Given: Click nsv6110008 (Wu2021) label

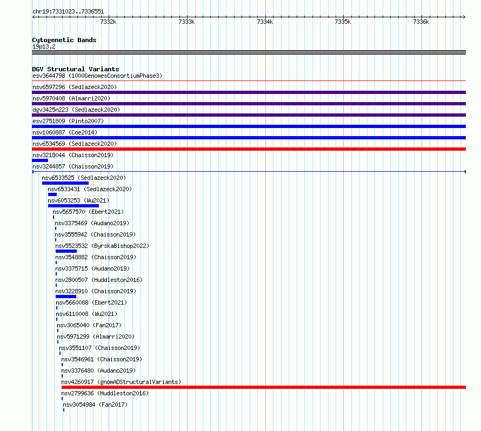Looking at the screenshot, I should click(86, 314).
